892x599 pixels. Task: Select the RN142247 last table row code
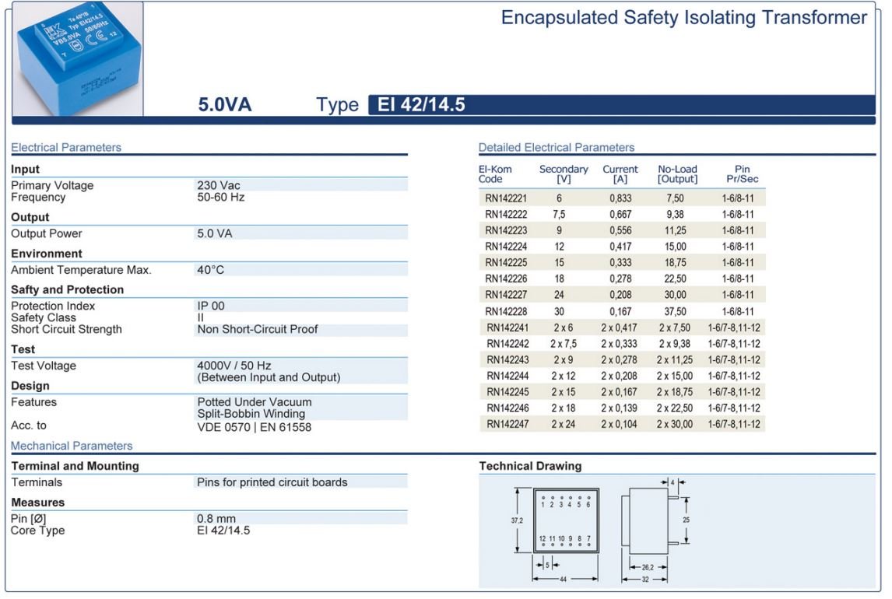pyautogui.click(x=507, y=424)
